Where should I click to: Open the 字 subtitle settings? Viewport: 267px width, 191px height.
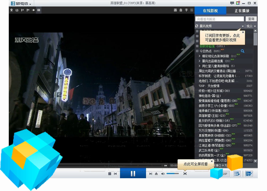(186, 10)
